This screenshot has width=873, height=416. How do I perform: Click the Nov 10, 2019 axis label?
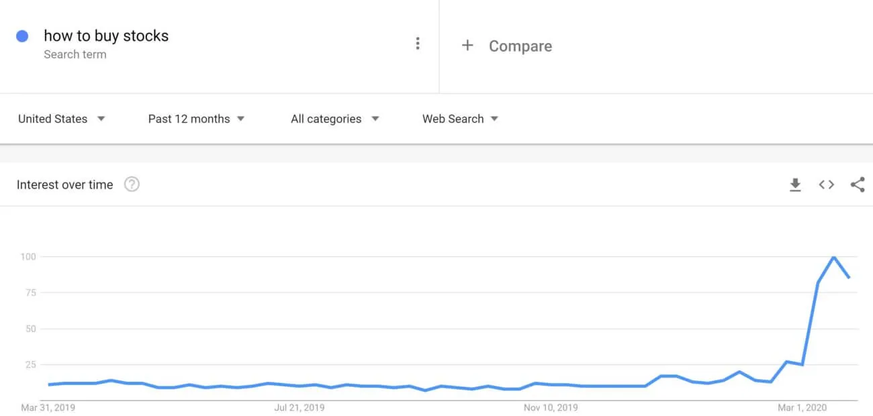tap(551, 407)
